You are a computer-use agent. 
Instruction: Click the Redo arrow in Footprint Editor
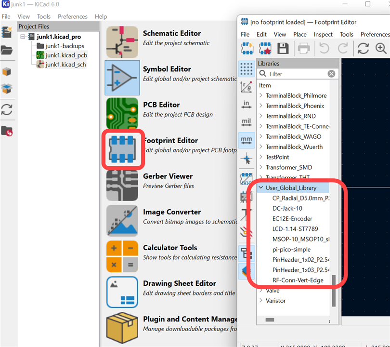343,48
